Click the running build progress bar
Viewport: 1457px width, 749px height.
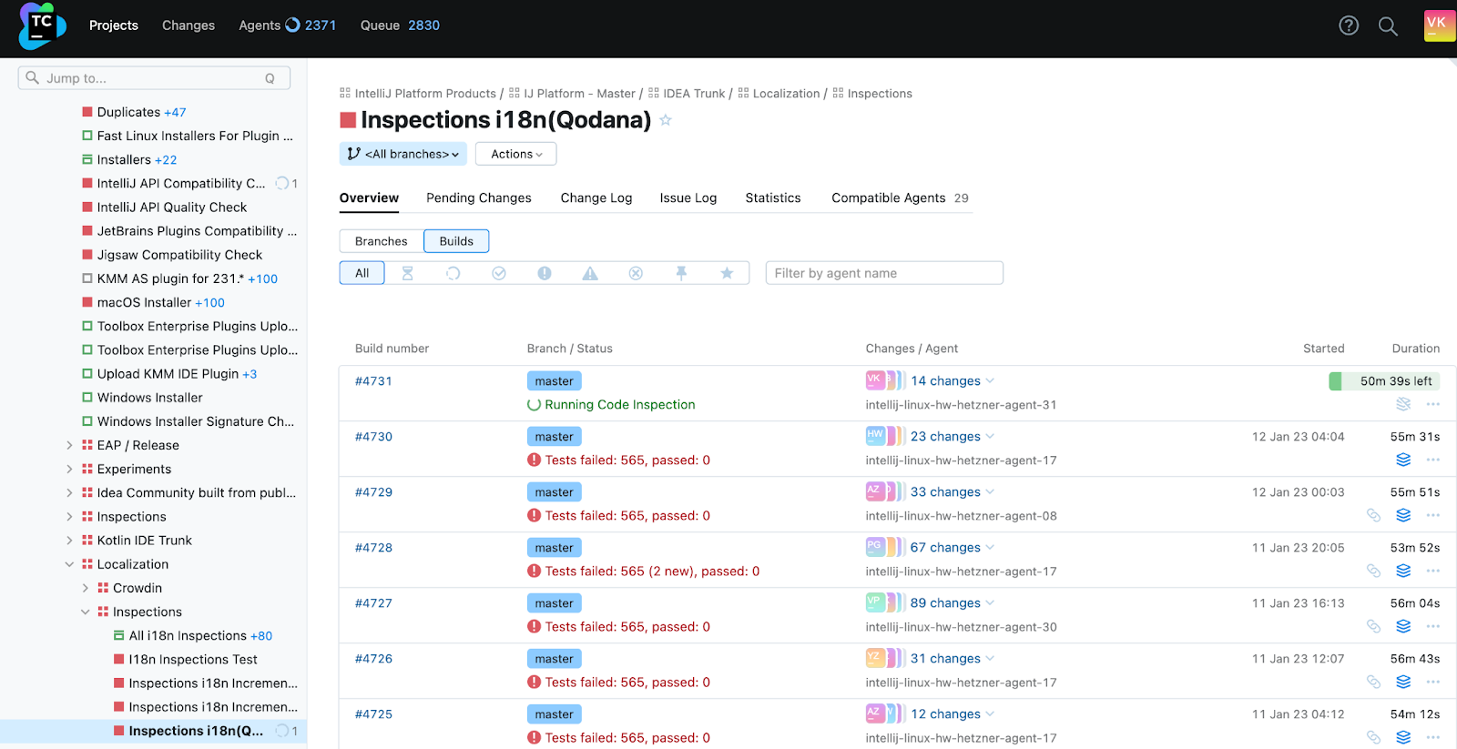[1384, 381]
